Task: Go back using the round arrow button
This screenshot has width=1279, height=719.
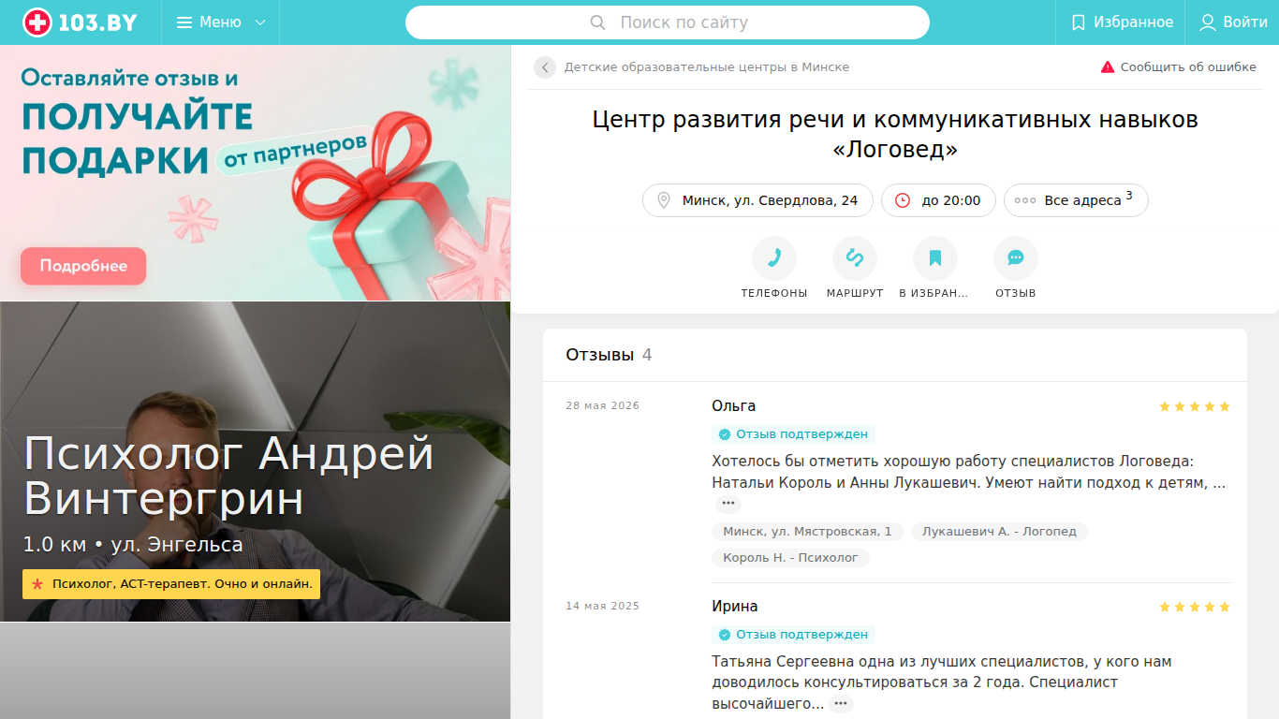Action: [545, 67]
